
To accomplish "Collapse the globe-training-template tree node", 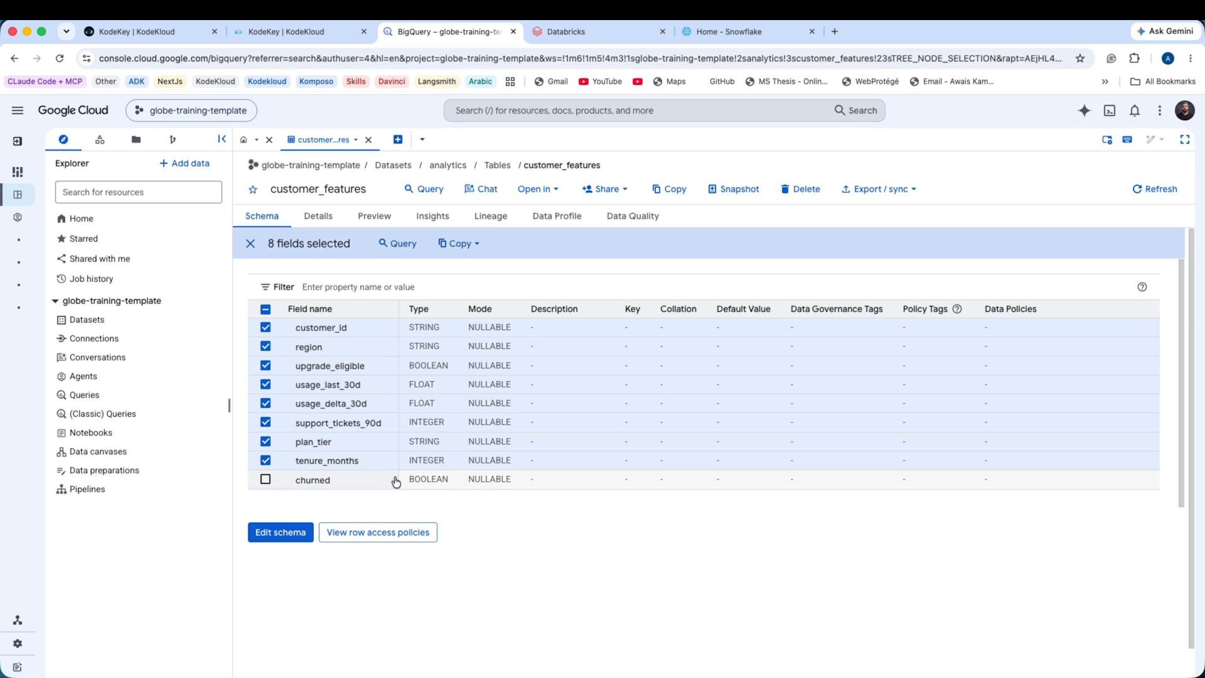I will click(x=55, y=301).
